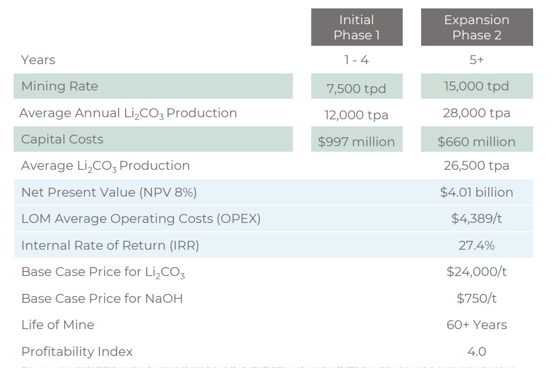
Task: Click the Initial Phase 1 column header
Action: click(x=356, y=27)
